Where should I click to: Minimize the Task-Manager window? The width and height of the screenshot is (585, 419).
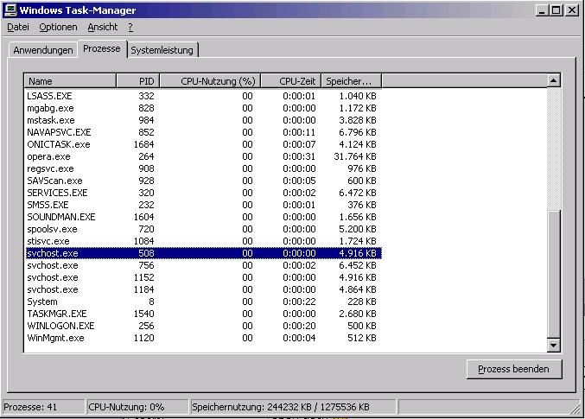[542, 10]
